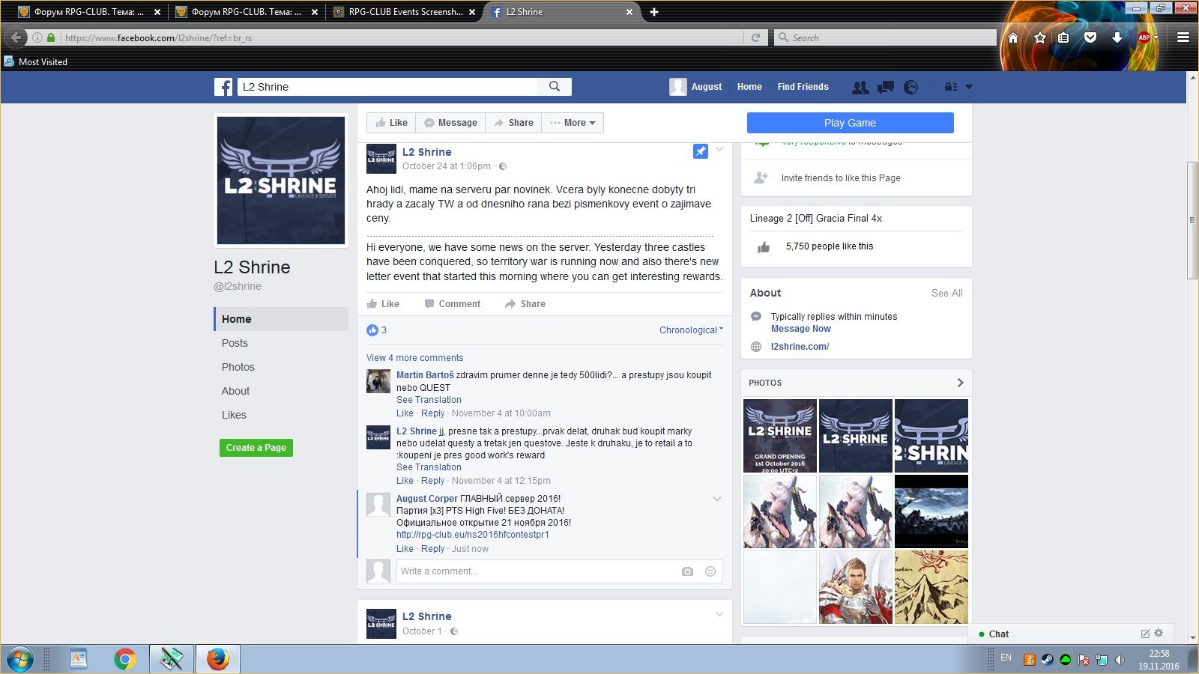Expand options chevron on August Corper comment
Image resolution: width=1199 pixels, height=674 pixels.
tap(717, 499)
